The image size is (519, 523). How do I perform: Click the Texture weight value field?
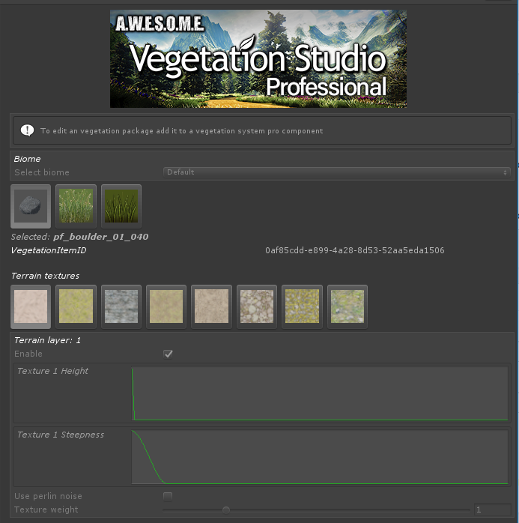pos(492,510)
